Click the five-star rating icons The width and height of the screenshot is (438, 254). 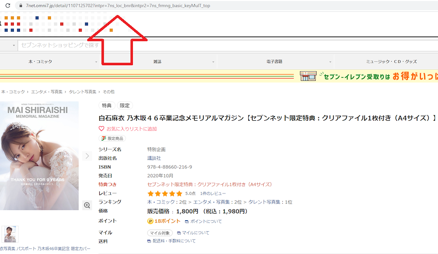tap(165, 193)
